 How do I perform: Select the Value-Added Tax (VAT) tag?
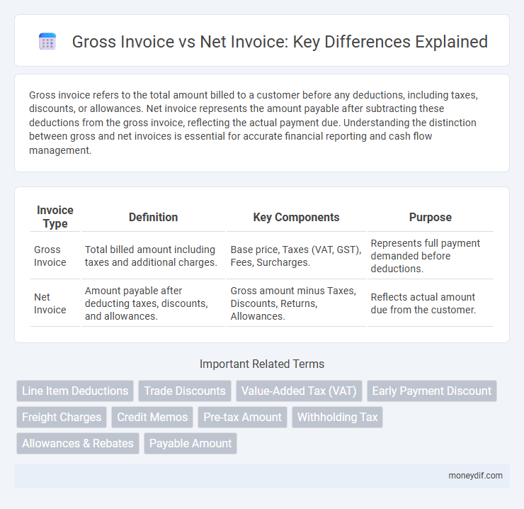(x=299, y=391)
